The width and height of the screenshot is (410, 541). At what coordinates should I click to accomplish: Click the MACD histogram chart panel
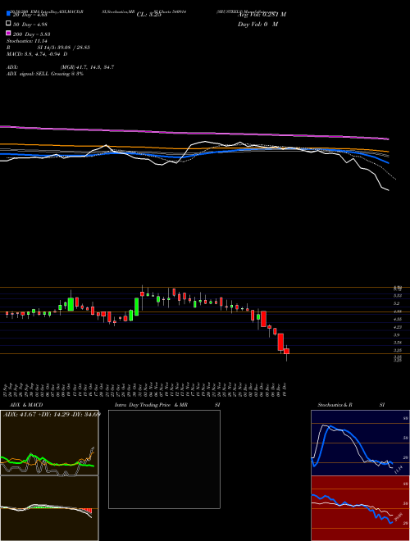(49, 508)
